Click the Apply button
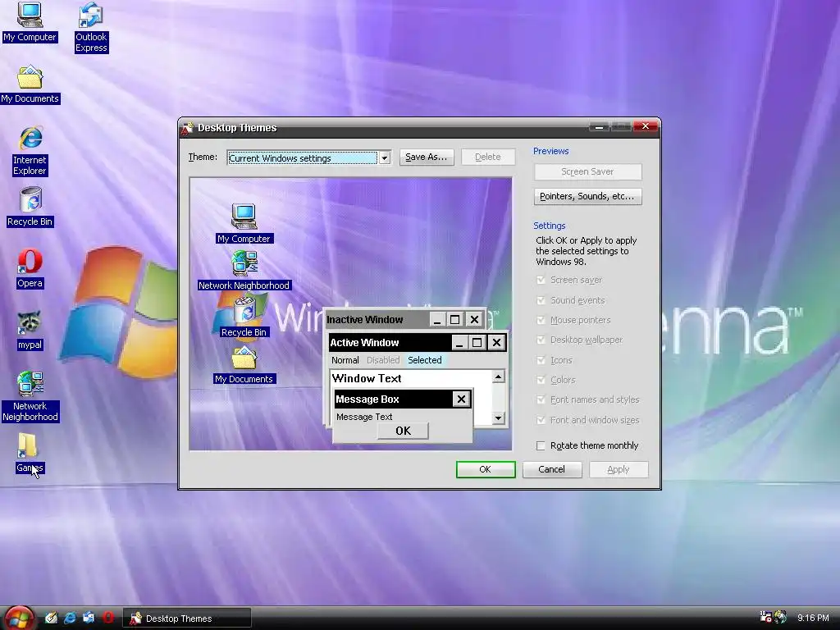The height and width of the screenshot is (630, 840). point(619,469)
